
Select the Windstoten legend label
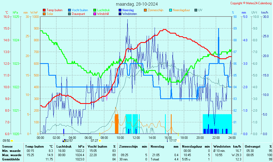coord(130,14)
